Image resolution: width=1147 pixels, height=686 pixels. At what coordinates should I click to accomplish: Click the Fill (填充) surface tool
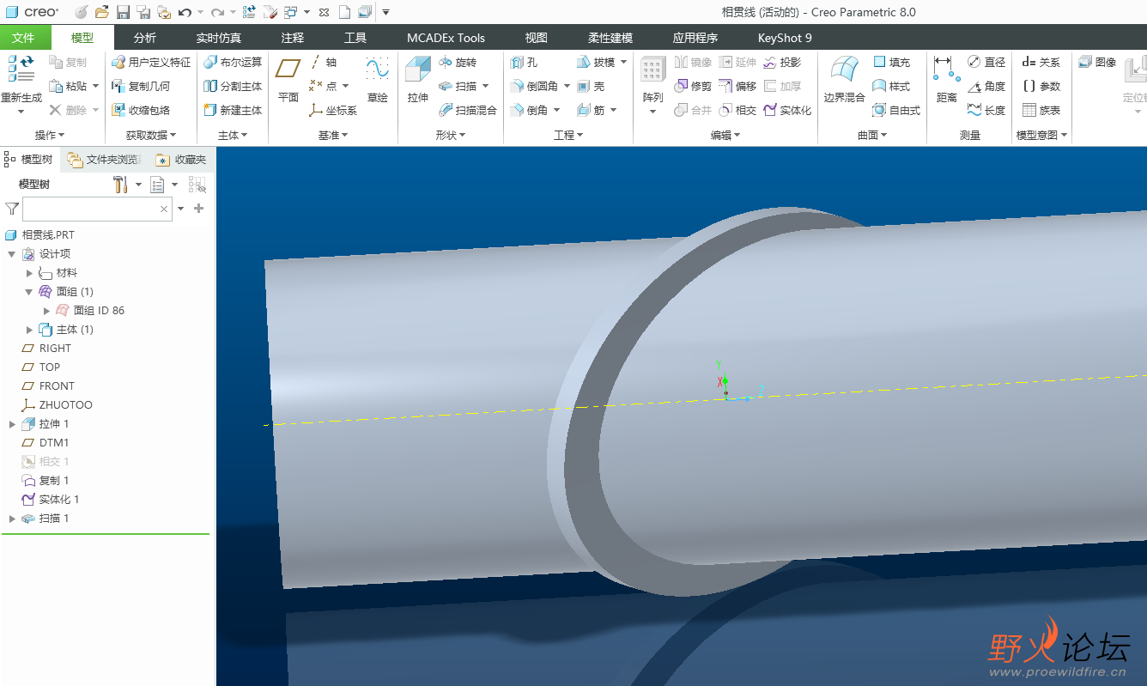(x=891, y=63)
